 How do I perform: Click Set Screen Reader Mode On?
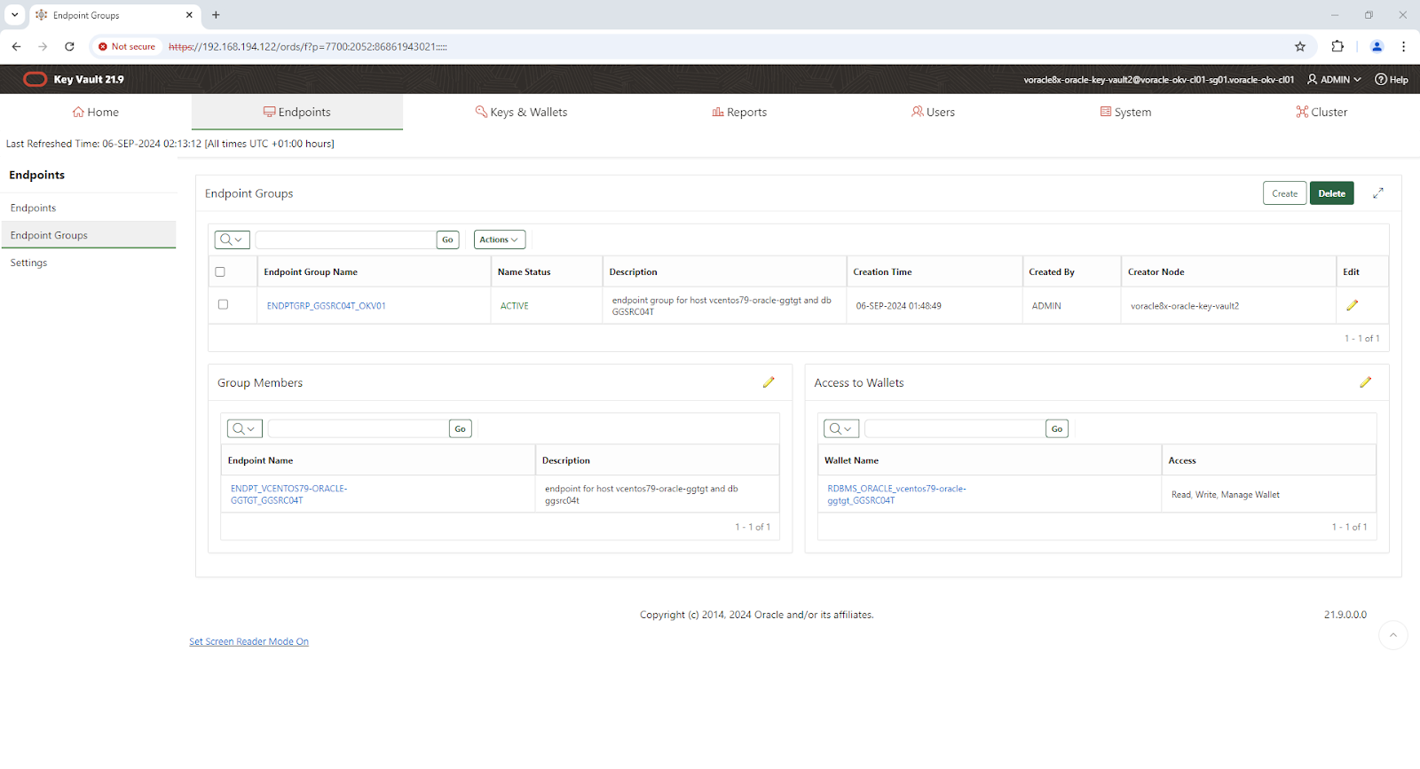coord(248,641)
